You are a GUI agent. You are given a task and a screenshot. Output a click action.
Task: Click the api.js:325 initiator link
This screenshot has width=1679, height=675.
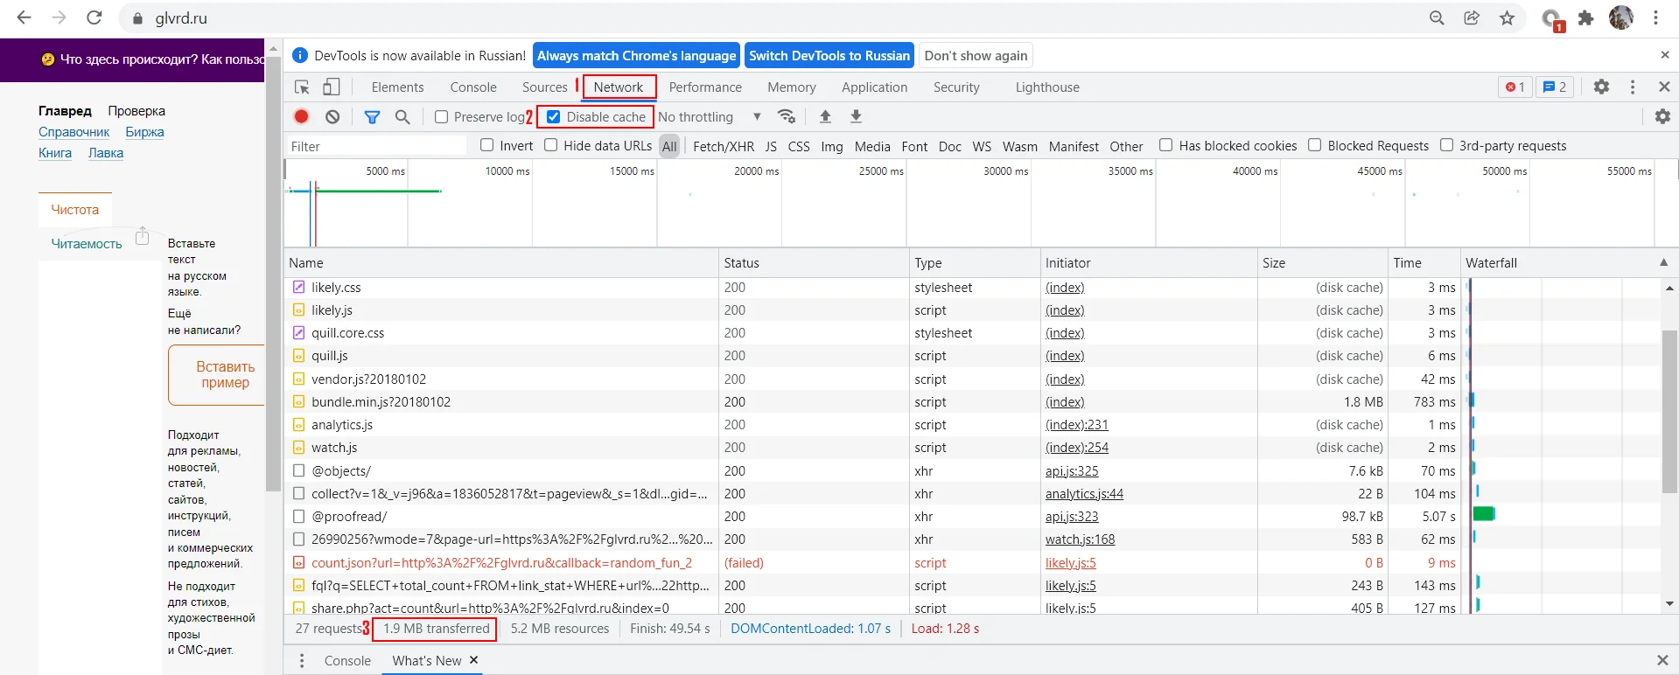[1072, 471]
